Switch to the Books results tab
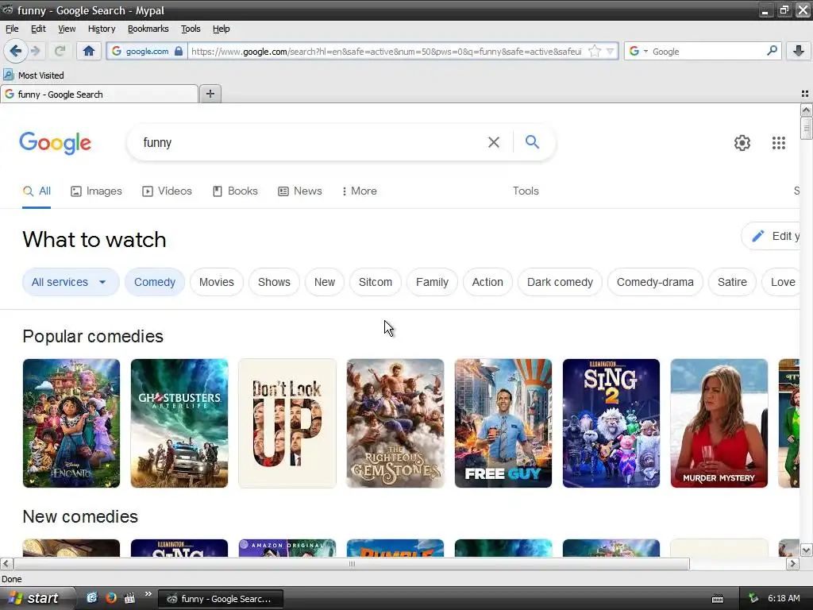The height and width of the screenshot is (610, 813). 235,191
